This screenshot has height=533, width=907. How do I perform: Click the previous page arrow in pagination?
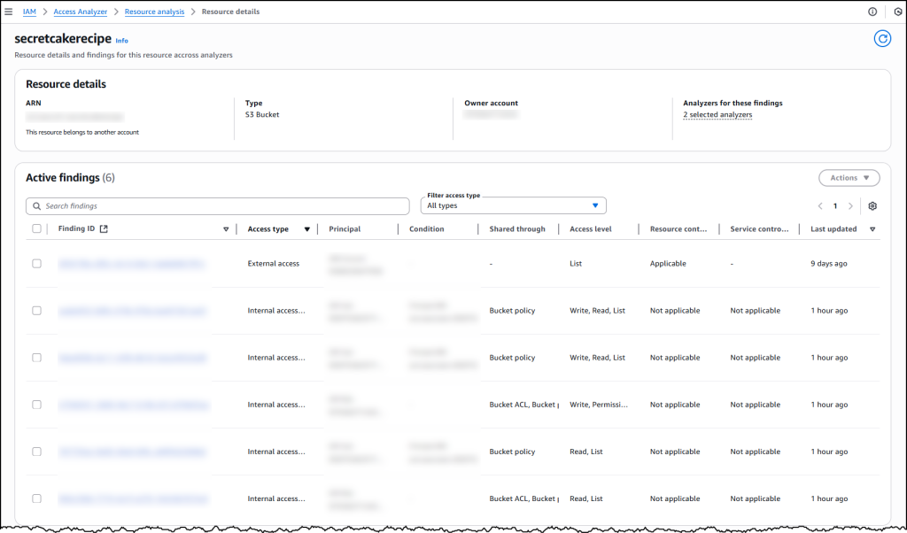coord(819,205)
